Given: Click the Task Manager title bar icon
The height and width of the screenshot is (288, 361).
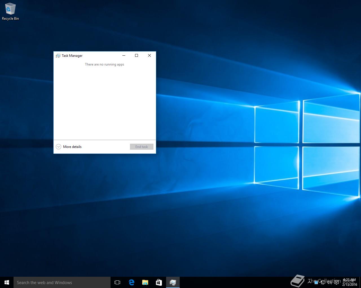Looking at the screenshot, I should 58,56.
